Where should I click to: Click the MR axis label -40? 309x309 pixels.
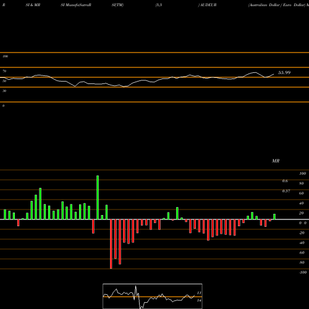302,243
